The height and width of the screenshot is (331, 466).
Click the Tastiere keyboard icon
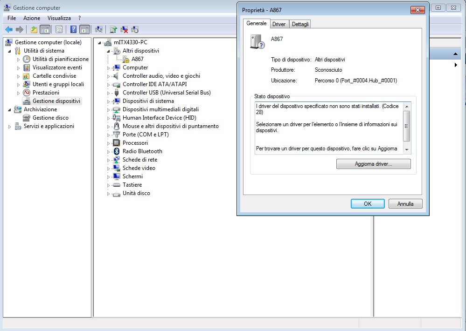pos(117,185)
